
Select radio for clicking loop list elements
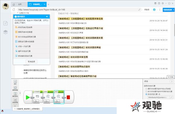(146, 91)
